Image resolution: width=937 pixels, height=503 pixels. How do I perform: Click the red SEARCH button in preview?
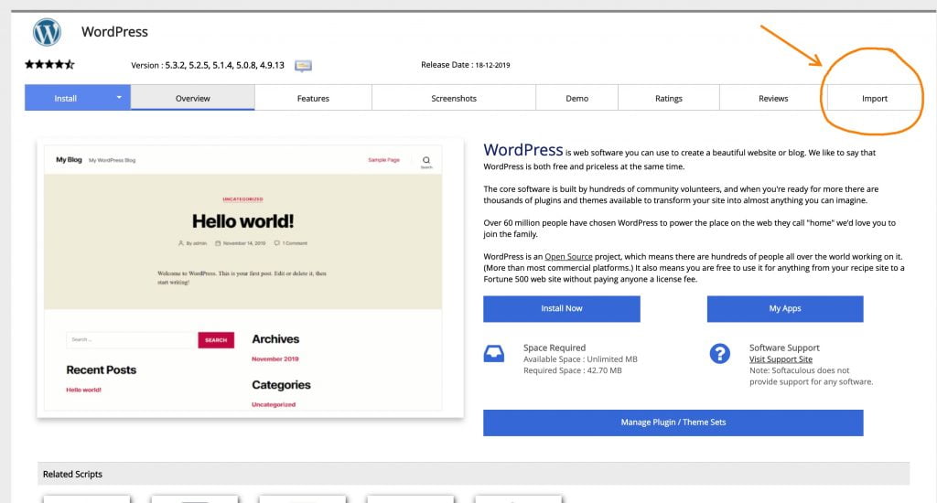click(216, 340)
